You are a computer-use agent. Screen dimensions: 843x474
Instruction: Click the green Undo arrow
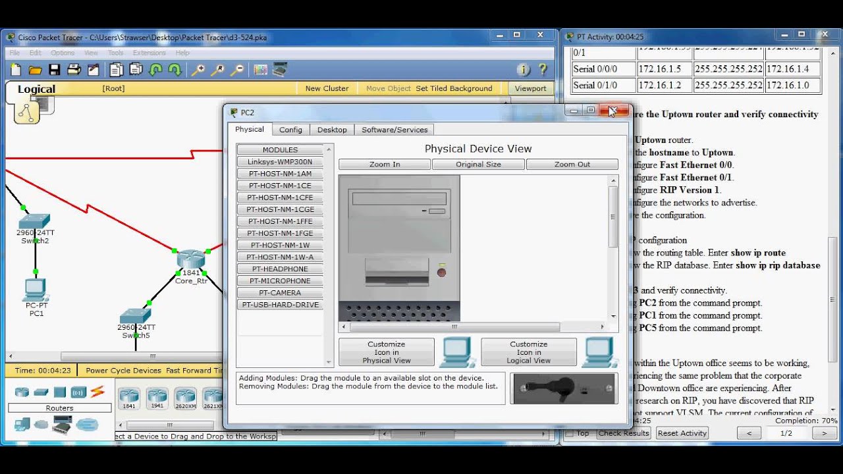point(155,70)
